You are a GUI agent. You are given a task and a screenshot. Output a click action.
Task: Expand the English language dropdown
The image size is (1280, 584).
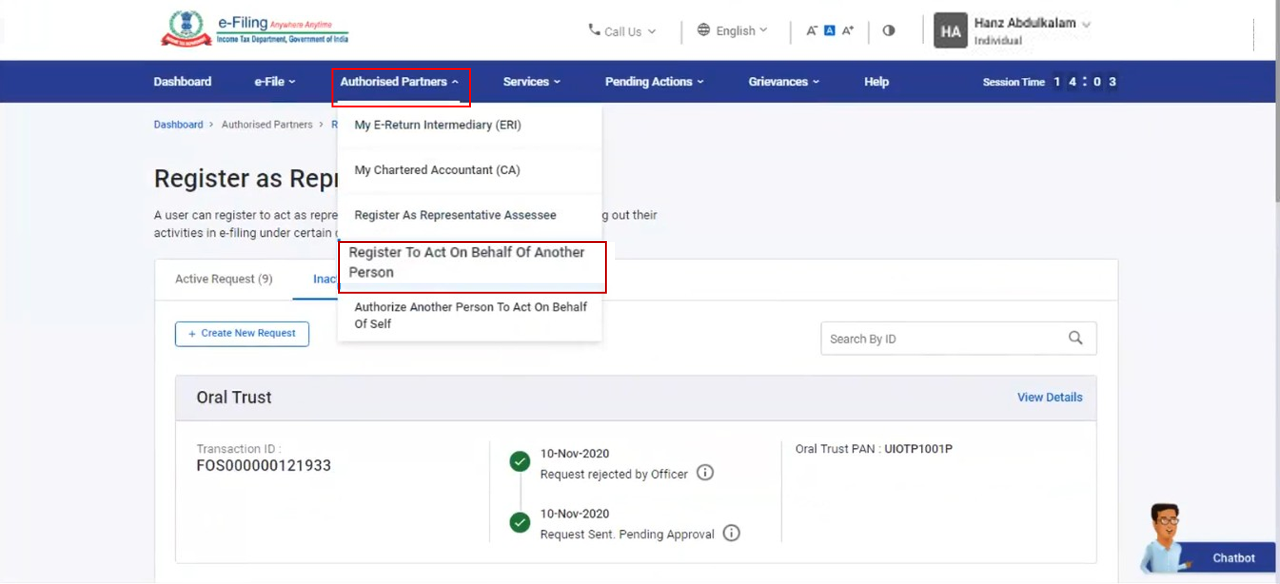[732, 31]
